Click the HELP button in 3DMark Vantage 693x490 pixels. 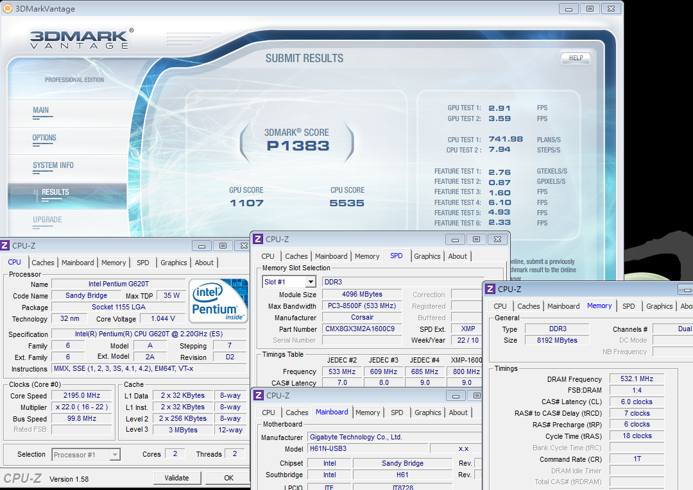[576, 58]
